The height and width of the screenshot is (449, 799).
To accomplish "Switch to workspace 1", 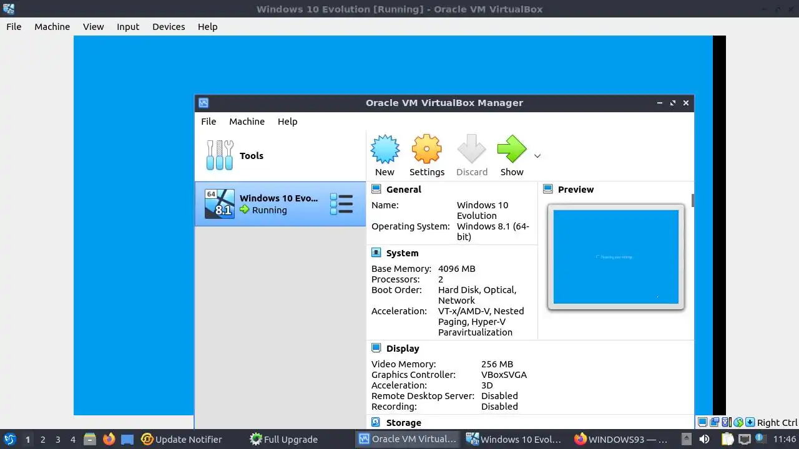I will pyautogui.click(x=27, y=439).
